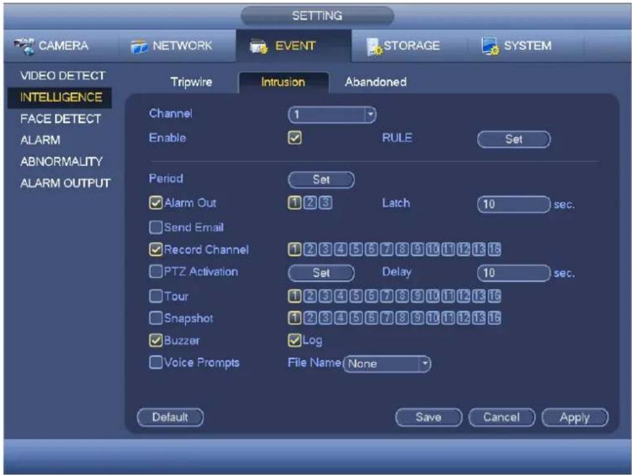Open the SYSTEM settings icon
This screenshot has height=475, width=632.
click(x=491, y=46)
